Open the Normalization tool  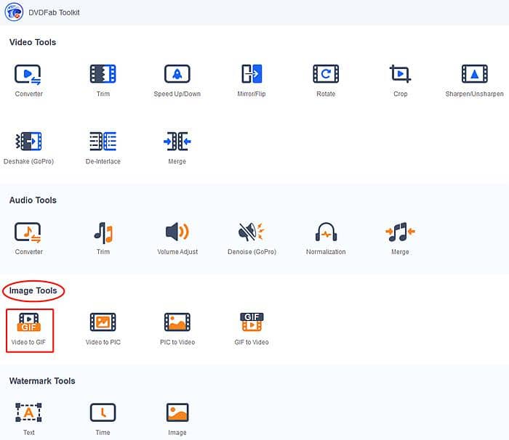pyautogui.click(x=326, y=239)
